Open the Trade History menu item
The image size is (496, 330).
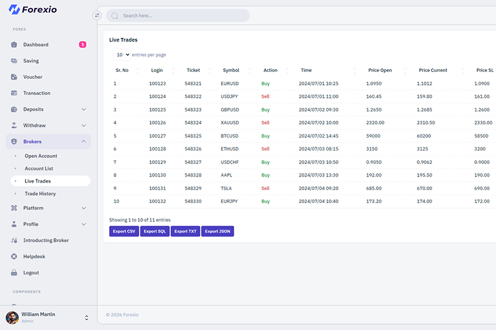click(x=40, y=194)
